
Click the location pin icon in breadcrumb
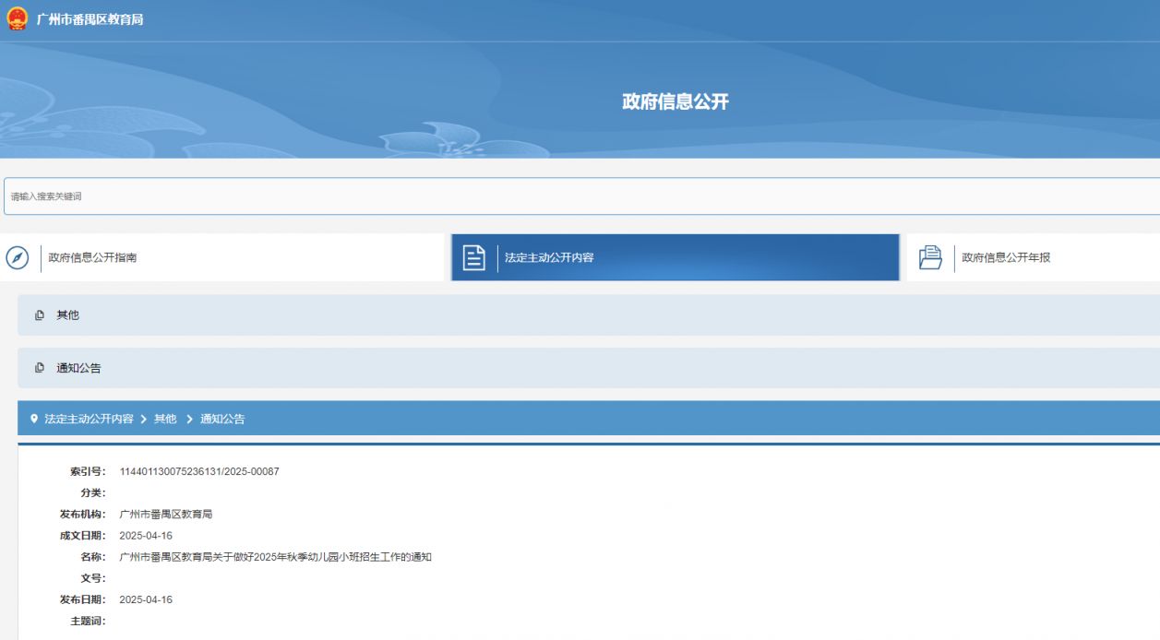click(34, 419)
